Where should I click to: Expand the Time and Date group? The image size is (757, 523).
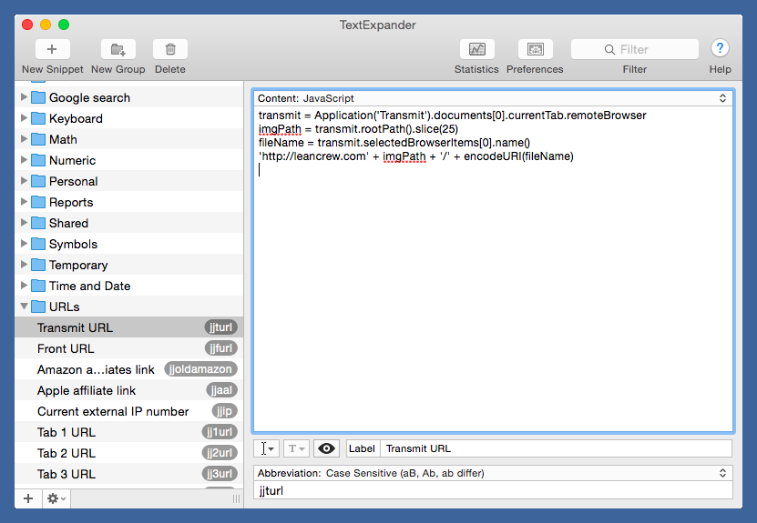tap(25, 286)
